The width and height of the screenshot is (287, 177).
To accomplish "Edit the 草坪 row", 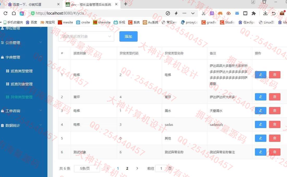I will click(260, 97).
